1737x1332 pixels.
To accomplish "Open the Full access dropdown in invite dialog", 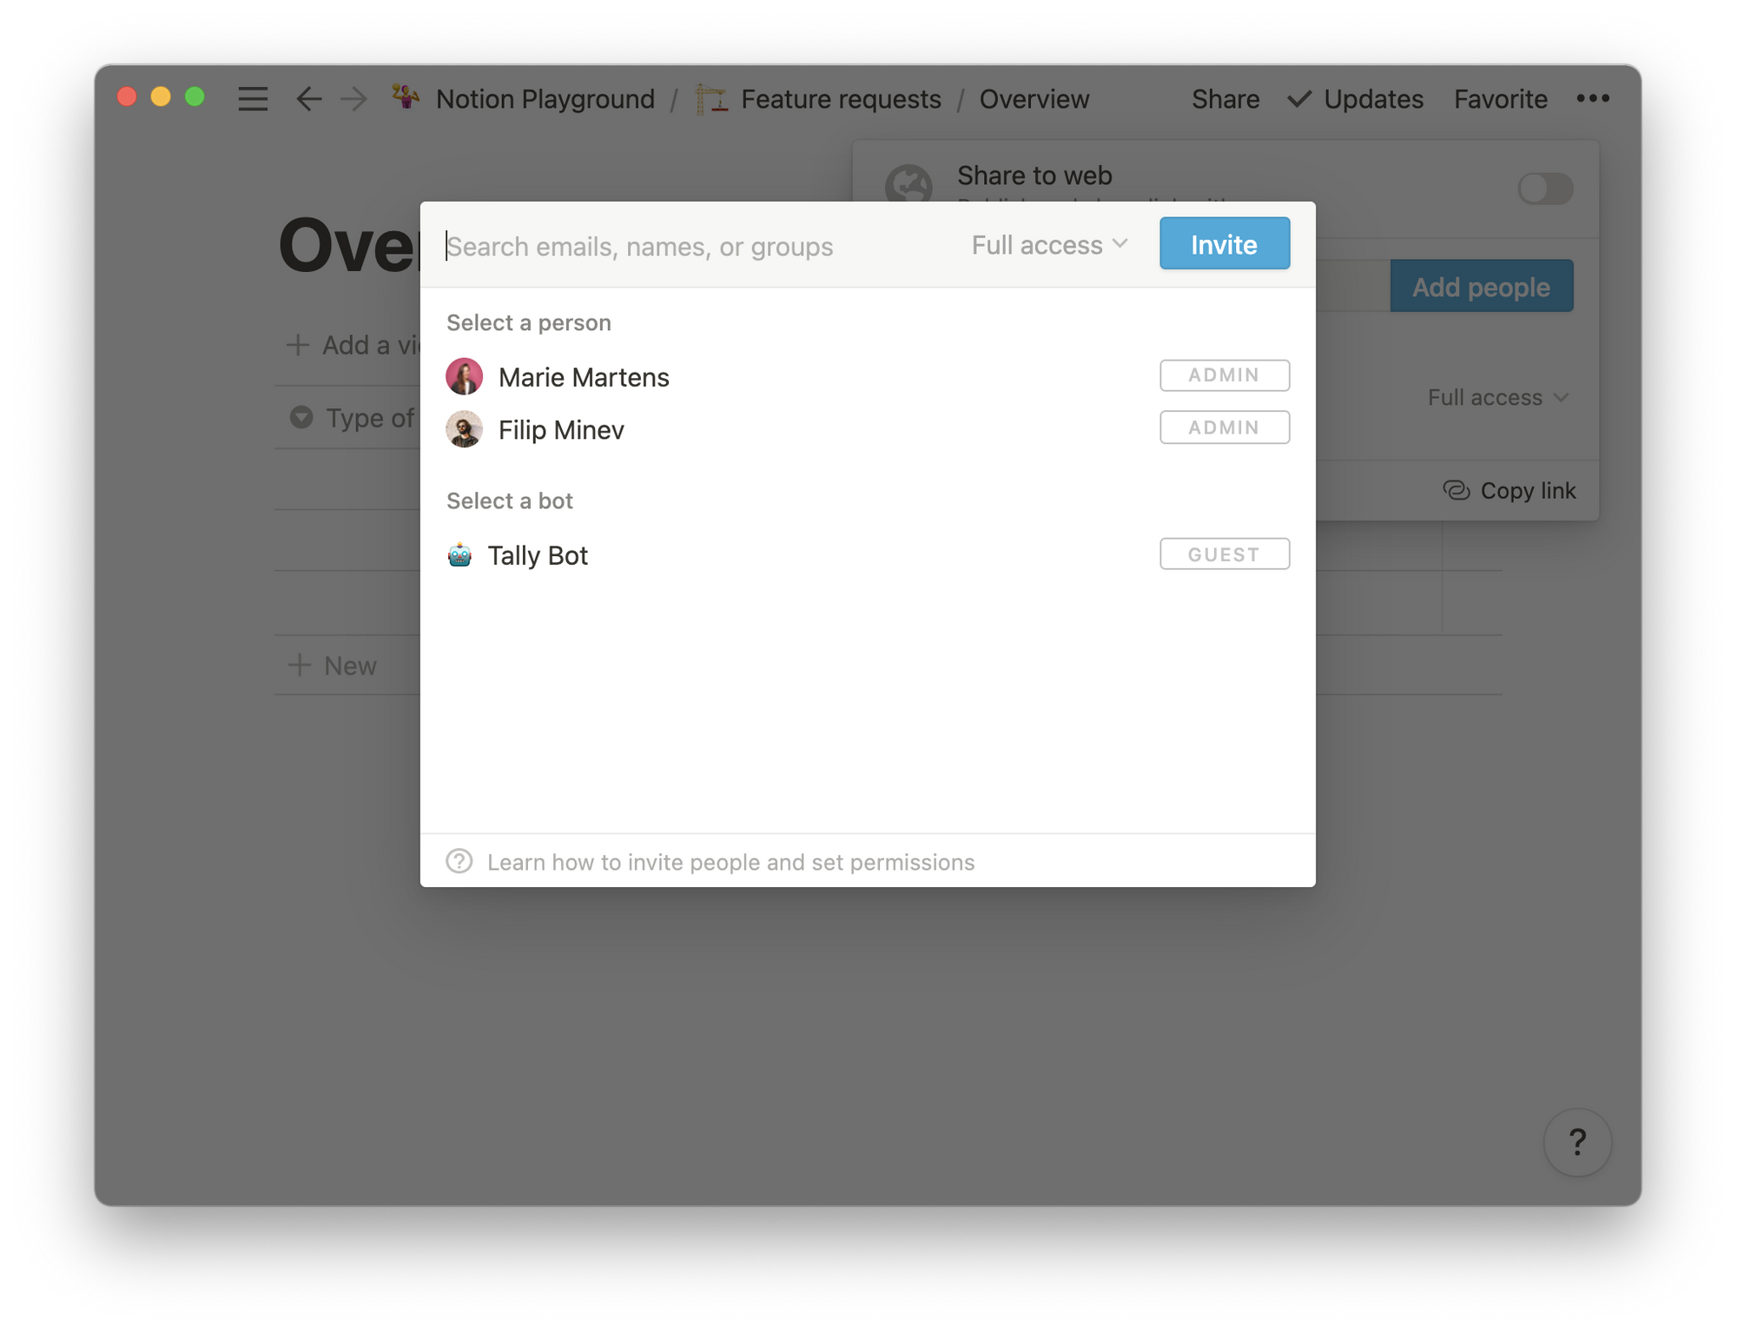I will pyautogui.click(x=1049, y=245).
